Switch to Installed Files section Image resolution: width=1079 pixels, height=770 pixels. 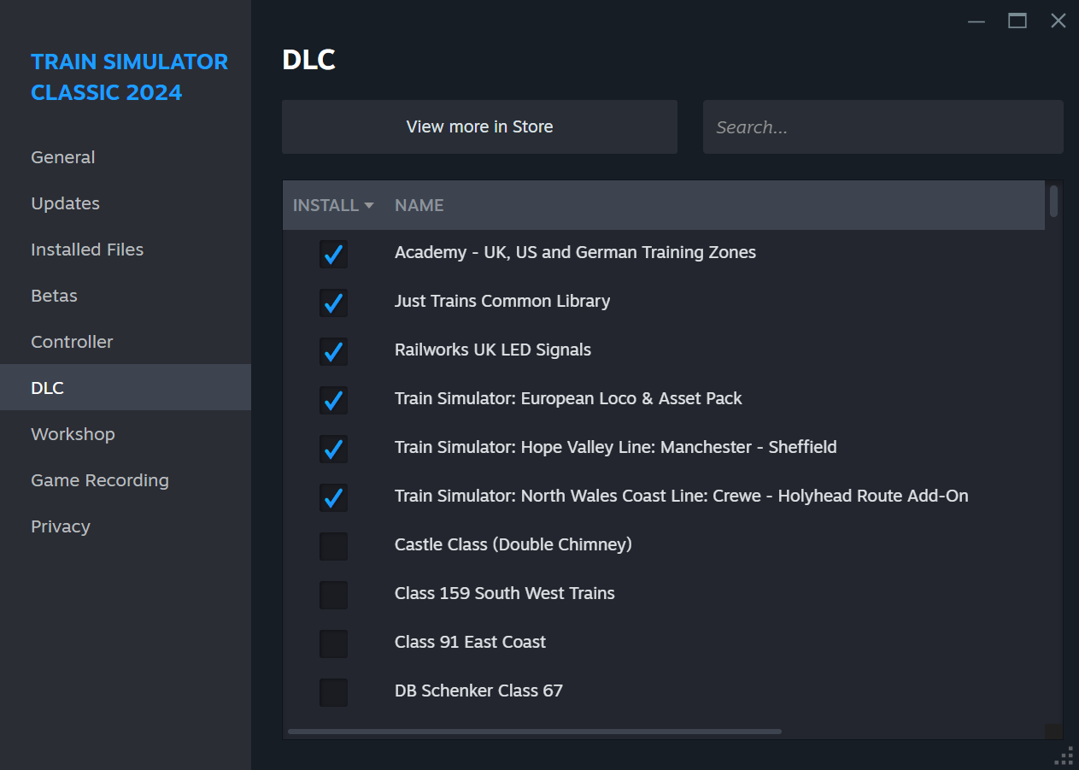pyautogui.click(x=87, y=250)
